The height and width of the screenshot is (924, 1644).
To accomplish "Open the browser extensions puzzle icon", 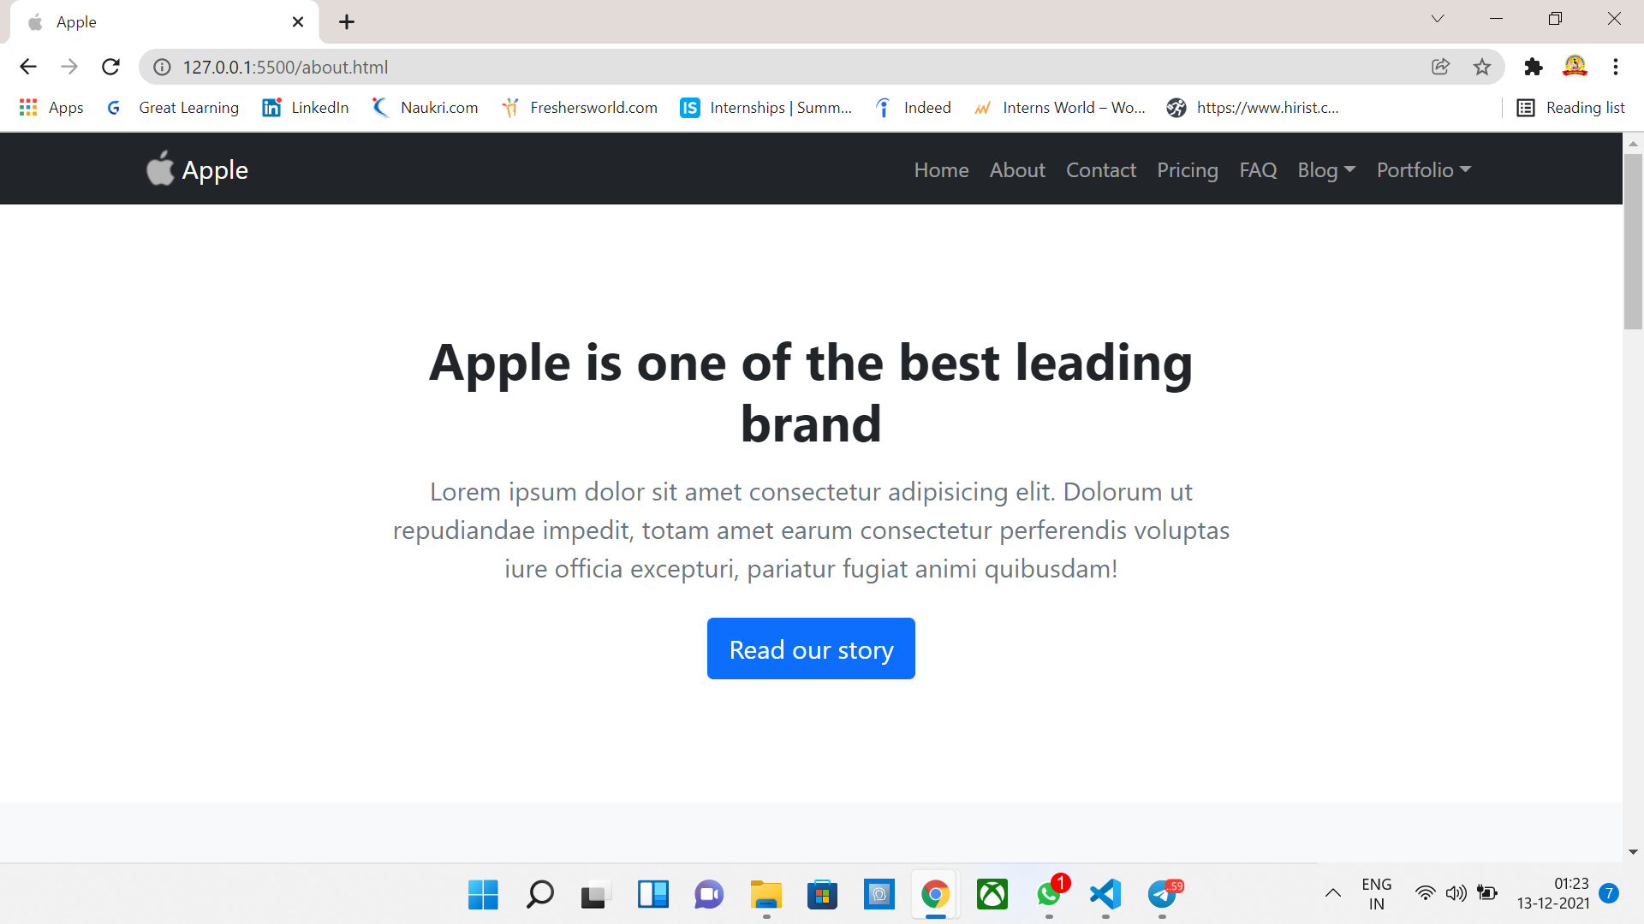I will pos(1534,67).
